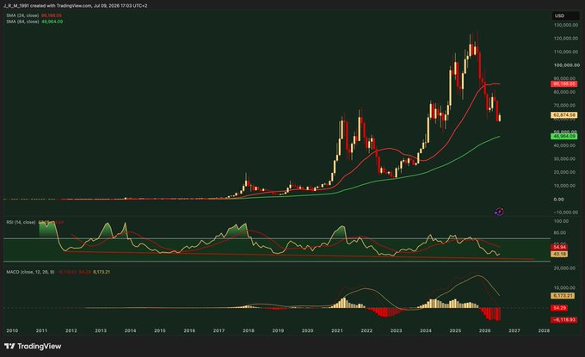
Task: Click the 70,000.00 price axis label
Action: [564, 106]
